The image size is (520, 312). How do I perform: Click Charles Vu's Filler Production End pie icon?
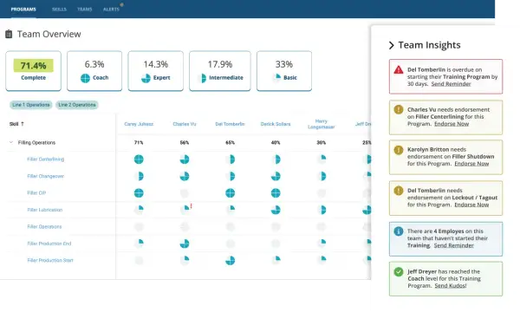click(x=185, y=244)
